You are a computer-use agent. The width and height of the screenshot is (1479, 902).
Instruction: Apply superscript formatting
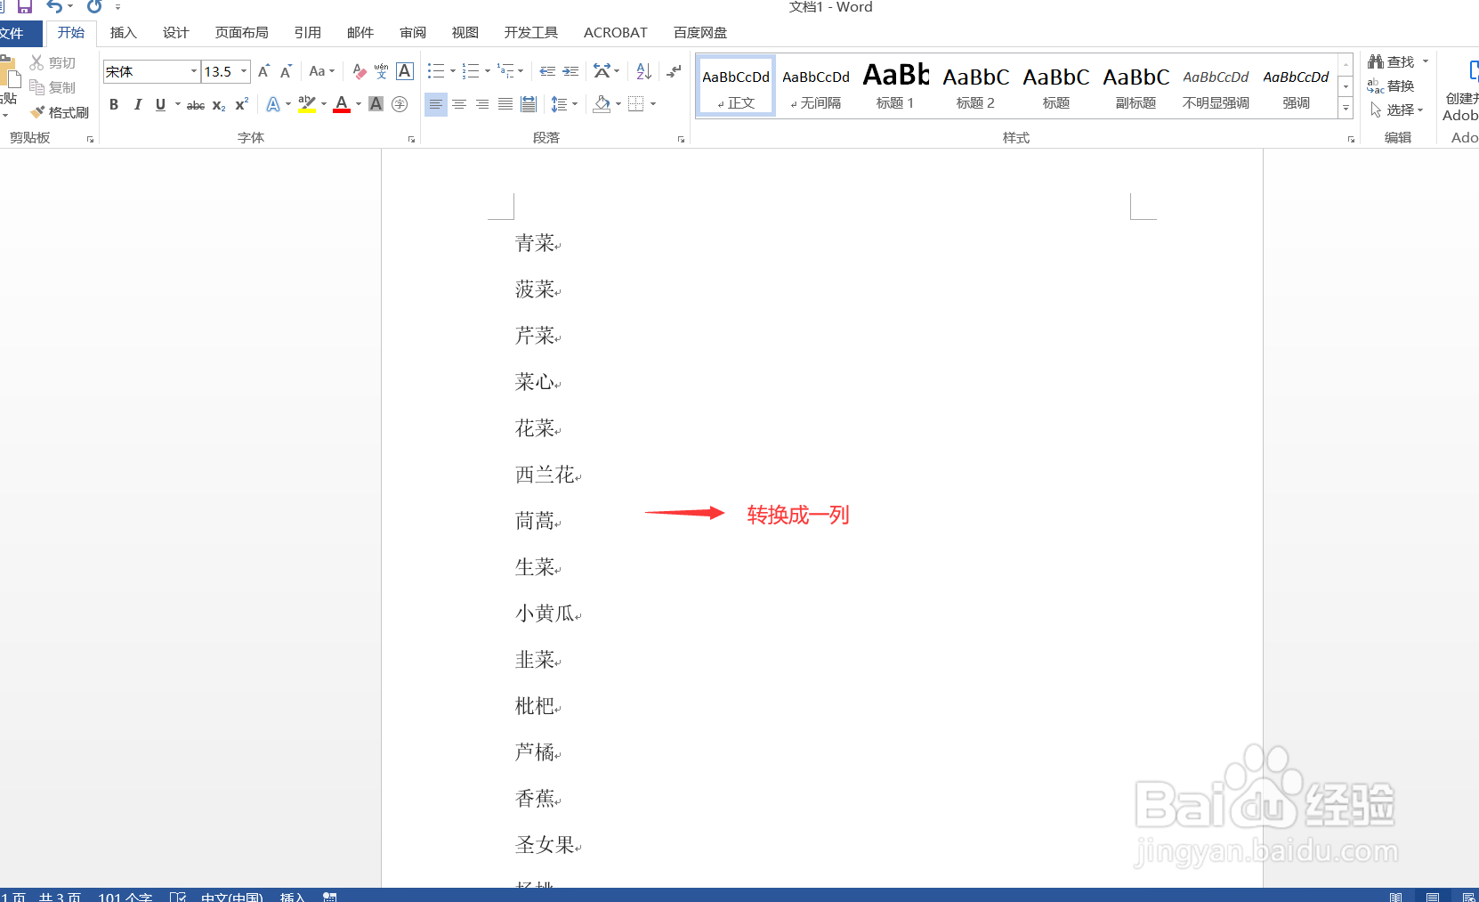coord(240,104)
